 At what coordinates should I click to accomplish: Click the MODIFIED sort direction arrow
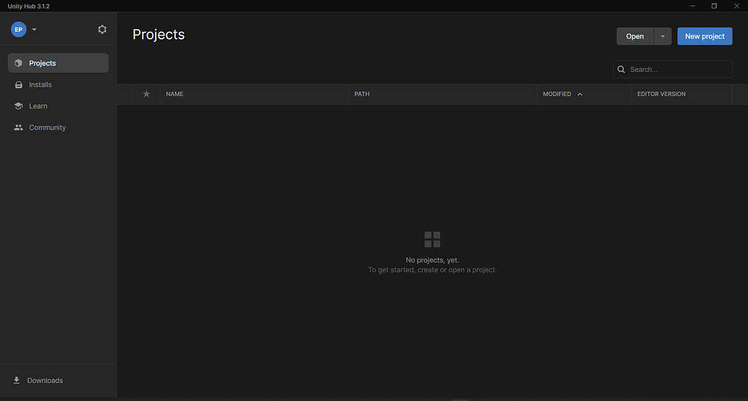click(x=579, y=94)
